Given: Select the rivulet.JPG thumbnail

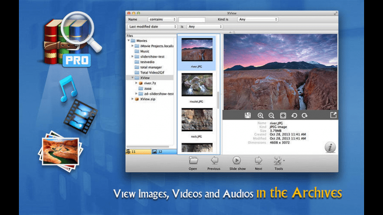Looking at the screenshot, I should pyautogui.click(x=197, y=85).
